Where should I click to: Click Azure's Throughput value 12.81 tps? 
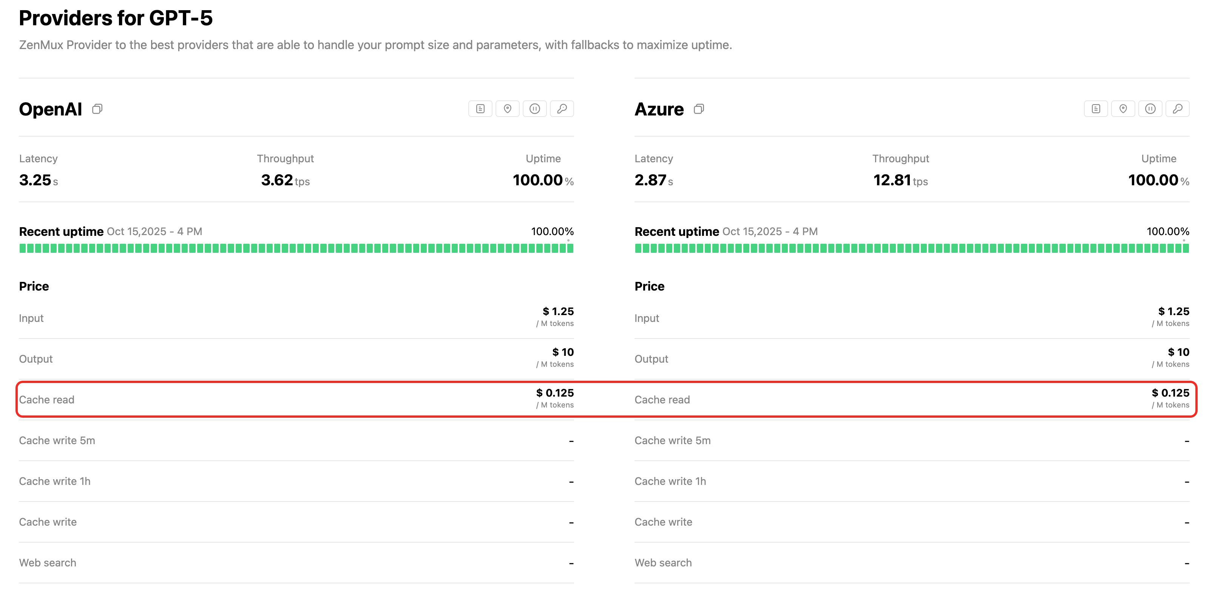900,180
